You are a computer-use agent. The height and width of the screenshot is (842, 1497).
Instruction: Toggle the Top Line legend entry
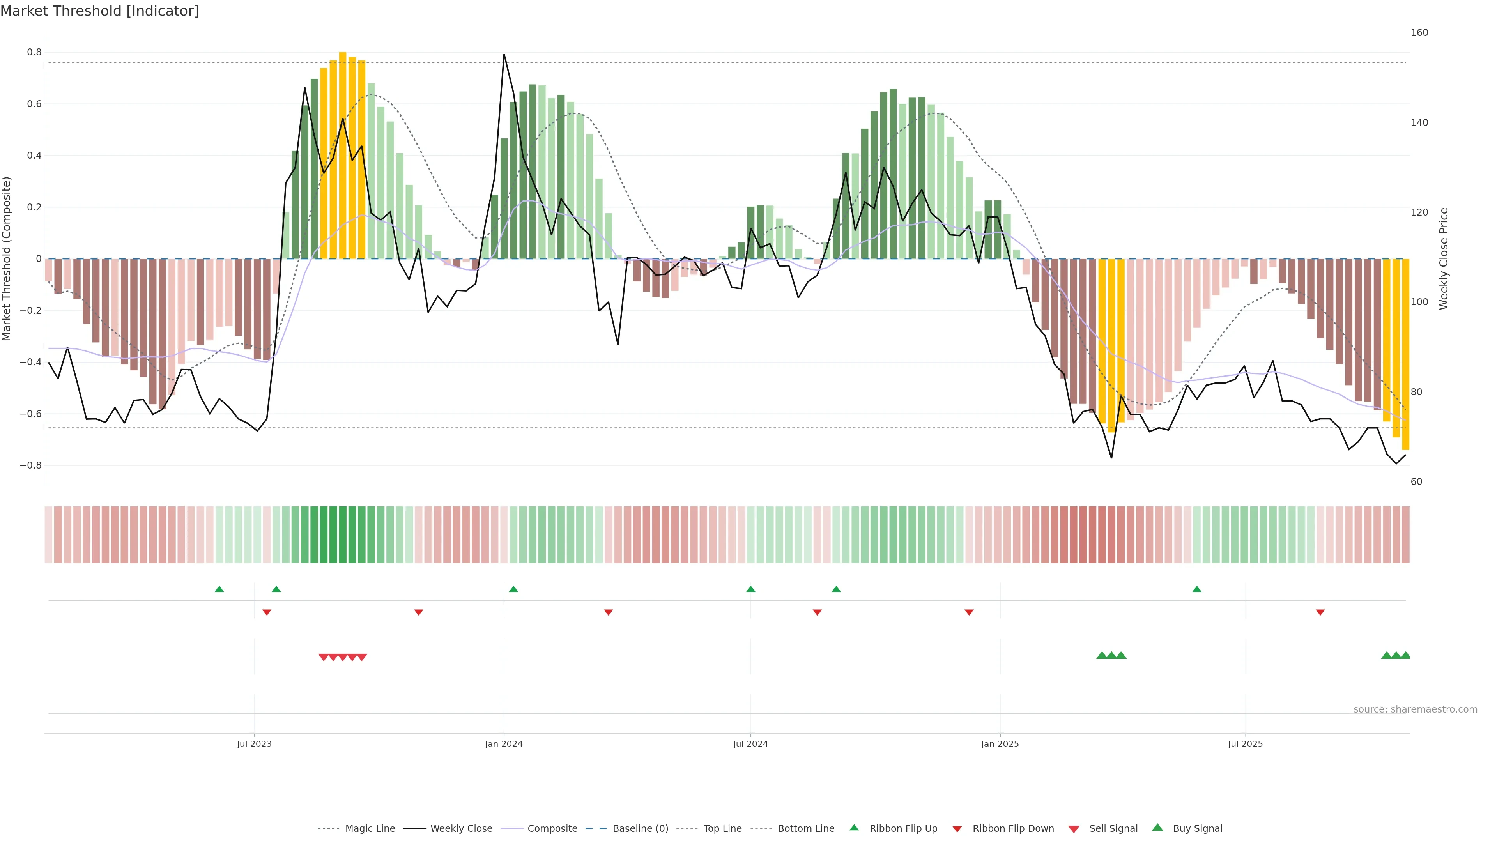[x=722, y=829]
